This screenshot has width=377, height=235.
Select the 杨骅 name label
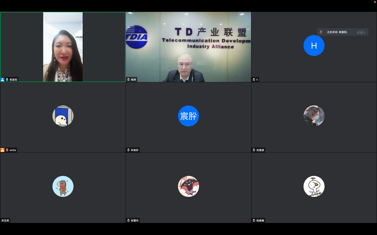(134, 80)
